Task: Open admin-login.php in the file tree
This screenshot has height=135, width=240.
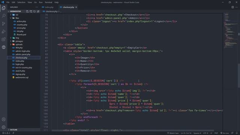Action: 22,51
